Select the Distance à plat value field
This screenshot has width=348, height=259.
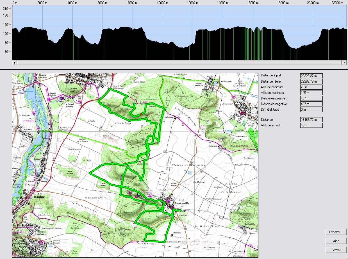coord(311,76)
